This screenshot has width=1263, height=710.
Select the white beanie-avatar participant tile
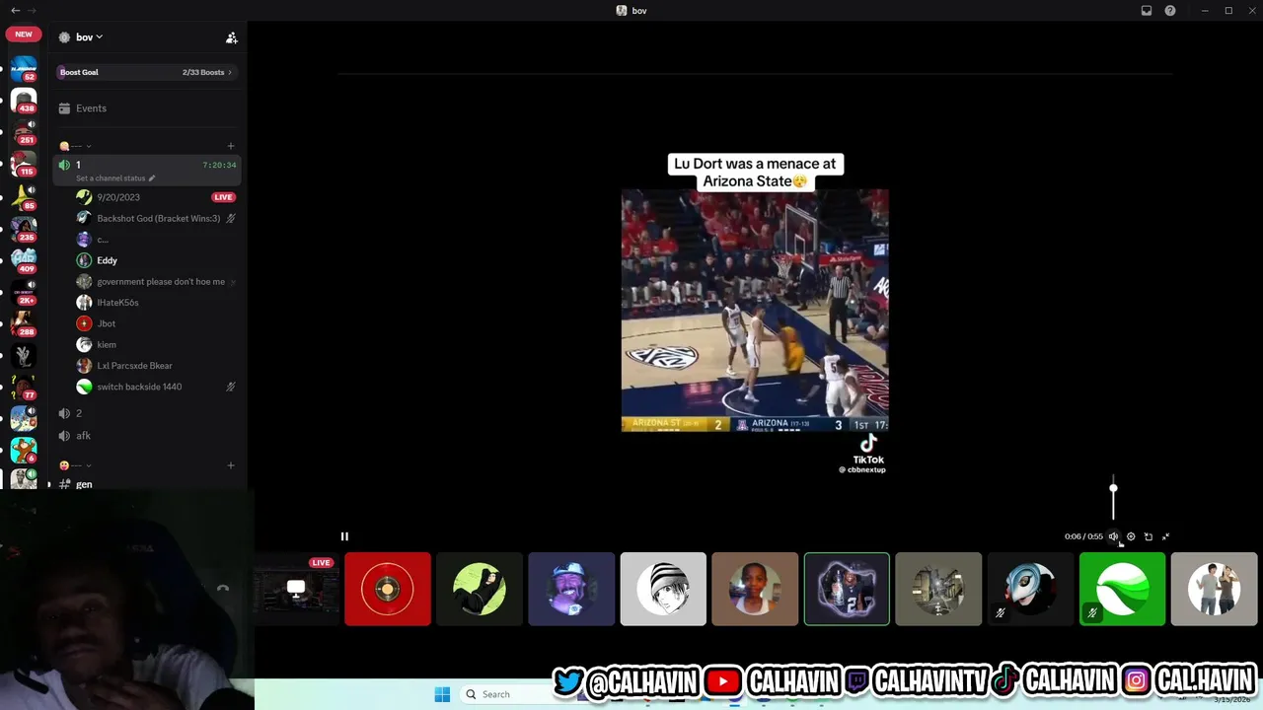(x=663, y=590)
